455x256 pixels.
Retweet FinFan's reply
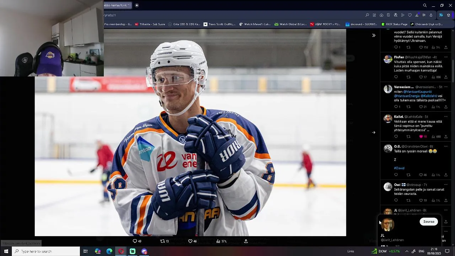pyautogui.click(x=408, y=77)
